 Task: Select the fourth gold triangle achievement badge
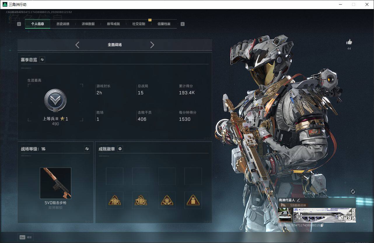(x=193, y=200)
